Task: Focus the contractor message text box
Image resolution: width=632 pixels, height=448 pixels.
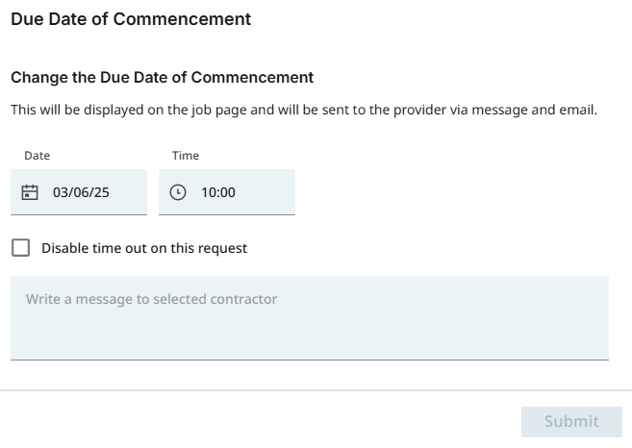Action: (x=309, y=327)
